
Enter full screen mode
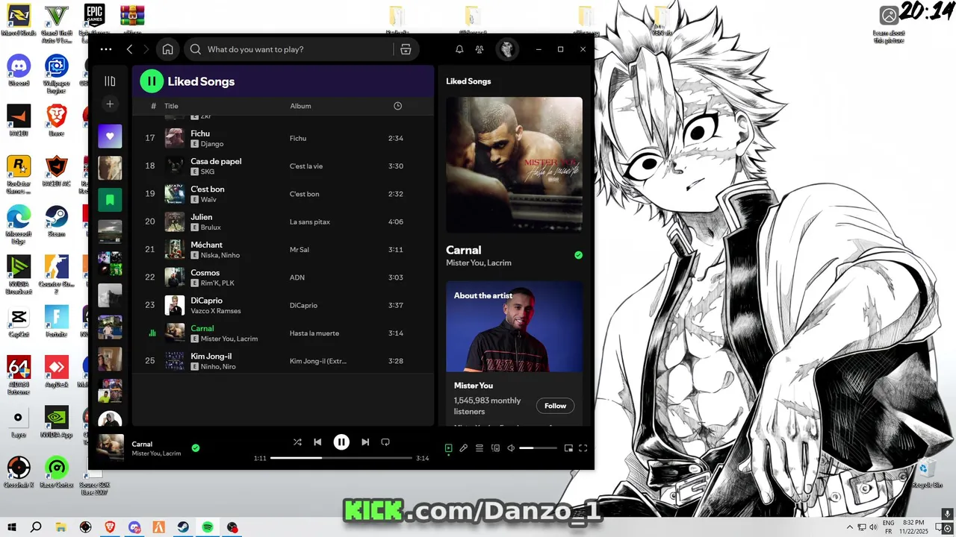pos(583,448)
